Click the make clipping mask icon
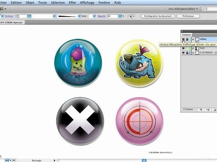The image size is (217, 162). tap(201, 109)
